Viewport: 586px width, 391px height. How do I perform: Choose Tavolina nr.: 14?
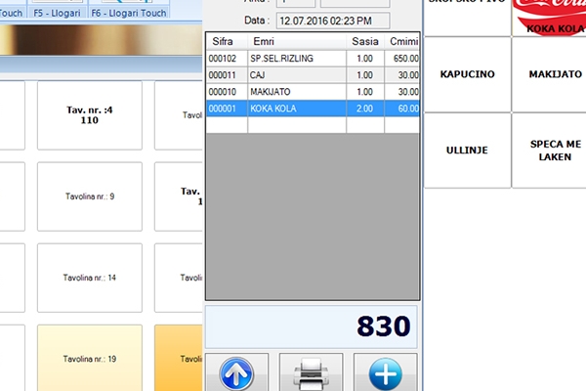89,278
